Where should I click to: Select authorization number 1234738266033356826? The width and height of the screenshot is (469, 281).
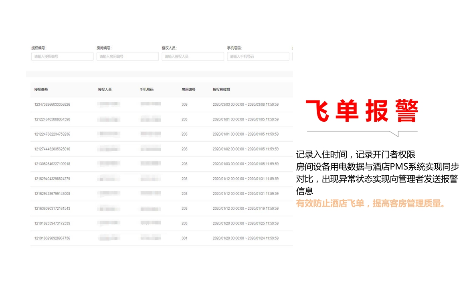click(x=52, y=104)
